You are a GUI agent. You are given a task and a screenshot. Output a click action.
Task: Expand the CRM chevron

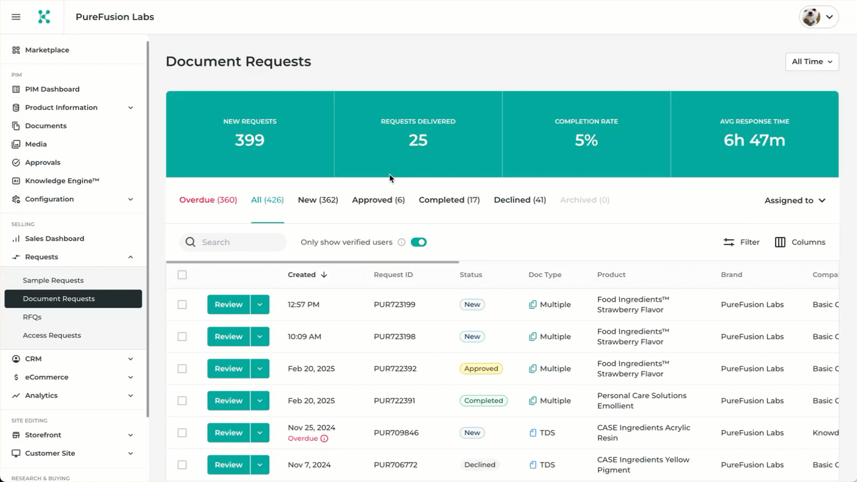pyautogui.click(x=131, y=359)
